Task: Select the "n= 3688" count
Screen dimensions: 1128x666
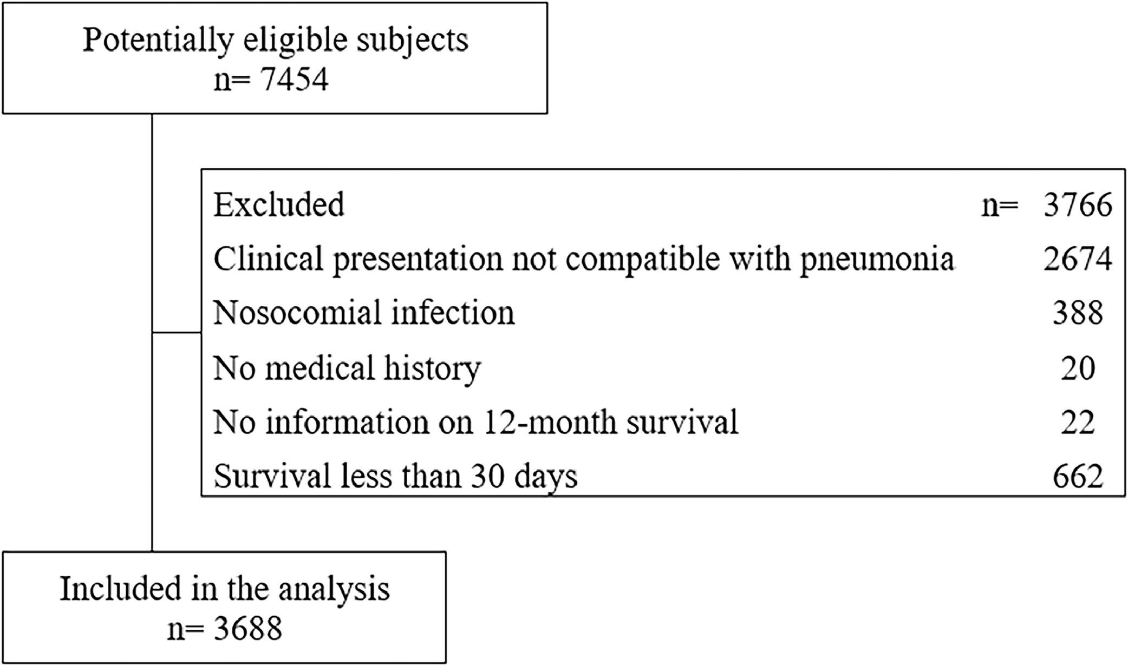Action: (x=224, y=629)
